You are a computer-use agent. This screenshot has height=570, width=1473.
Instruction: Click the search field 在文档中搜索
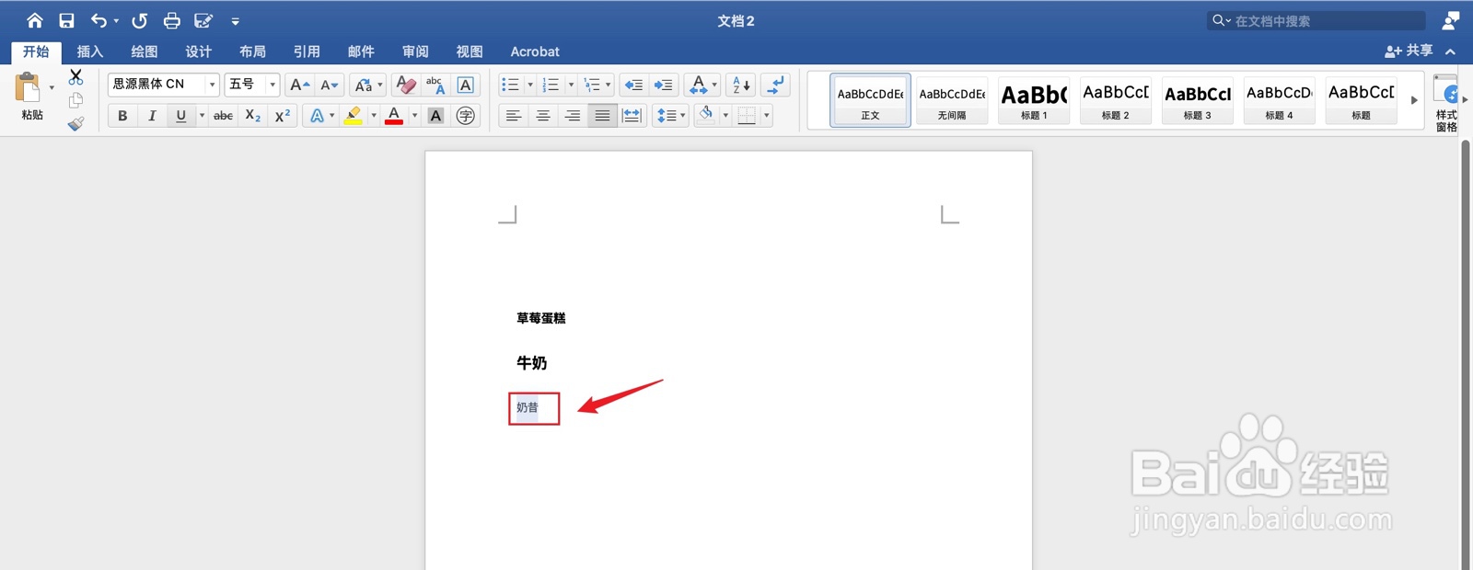pyautogui.click(x=1316, y=20)
